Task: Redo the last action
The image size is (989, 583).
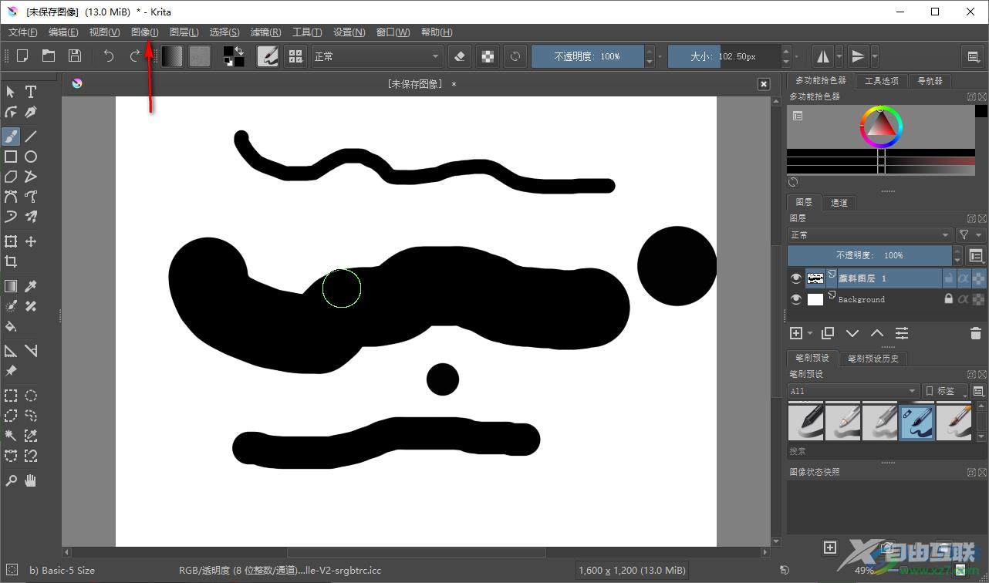Action: [135, 56]
